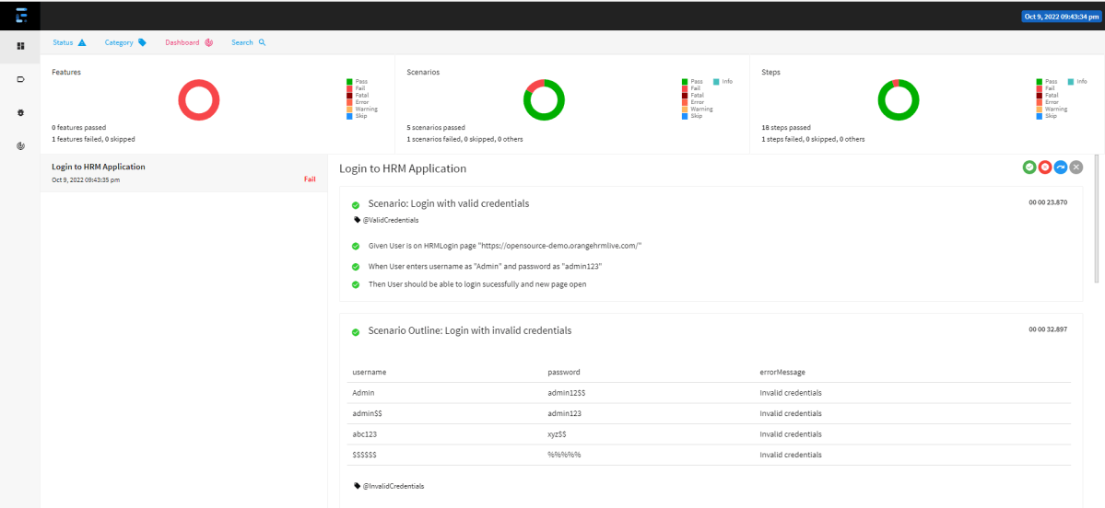The width and height of the screenshot is (1105, 508).
Task: Click the Scenarios donut chart
Action: (544, 100)
